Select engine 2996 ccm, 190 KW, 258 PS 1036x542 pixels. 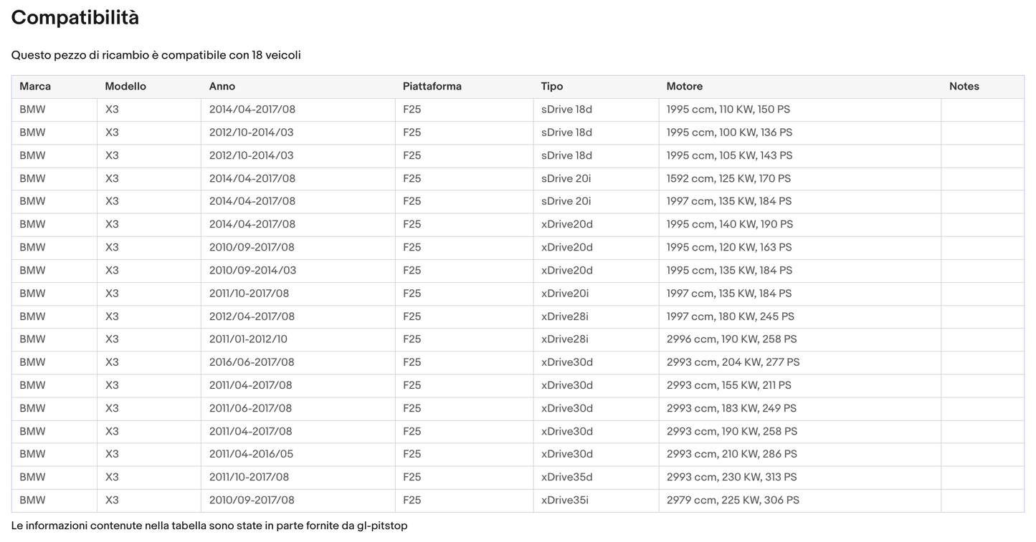tap(731, 339)
